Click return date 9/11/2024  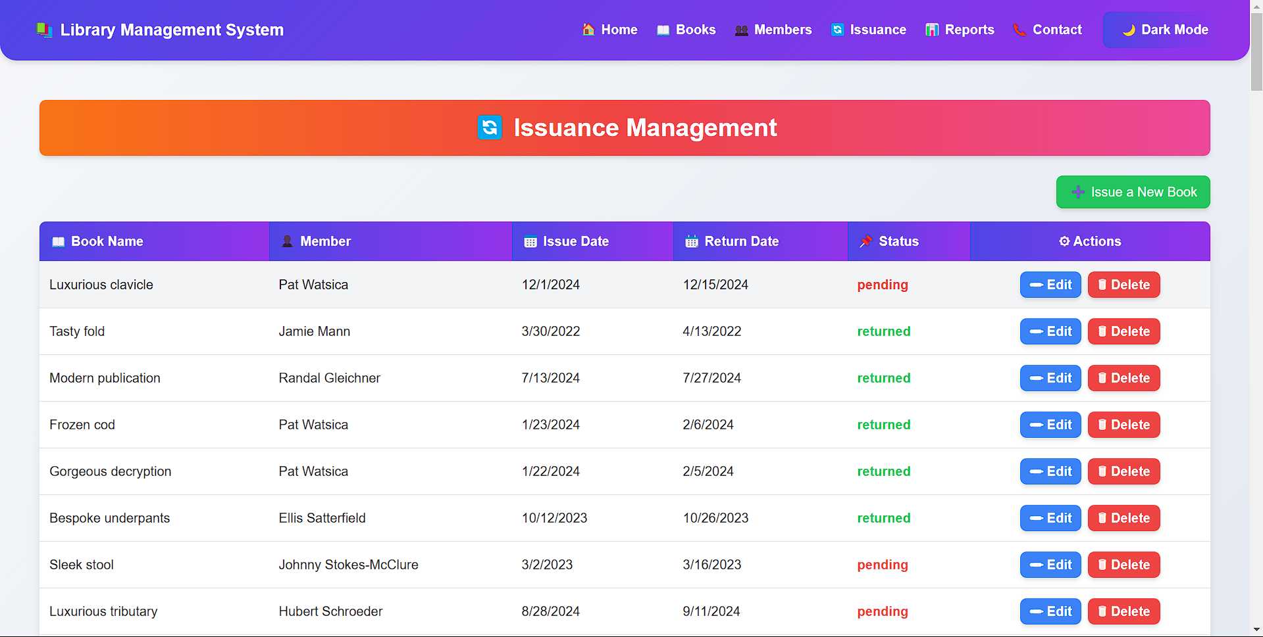[x=711, y=611]
